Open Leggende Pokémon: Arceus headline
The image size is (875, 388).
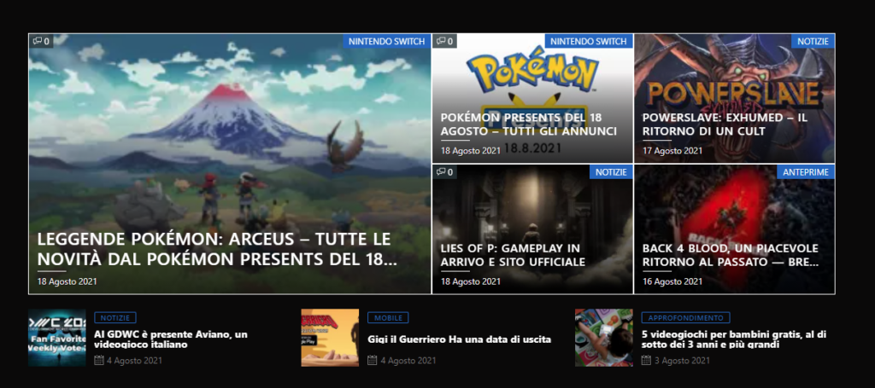[x=217, y=249]
